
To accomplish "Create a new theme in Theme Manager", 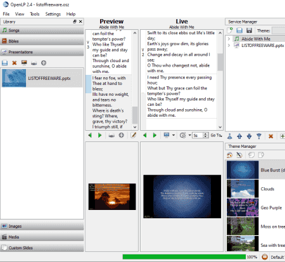I will point(230,155).
